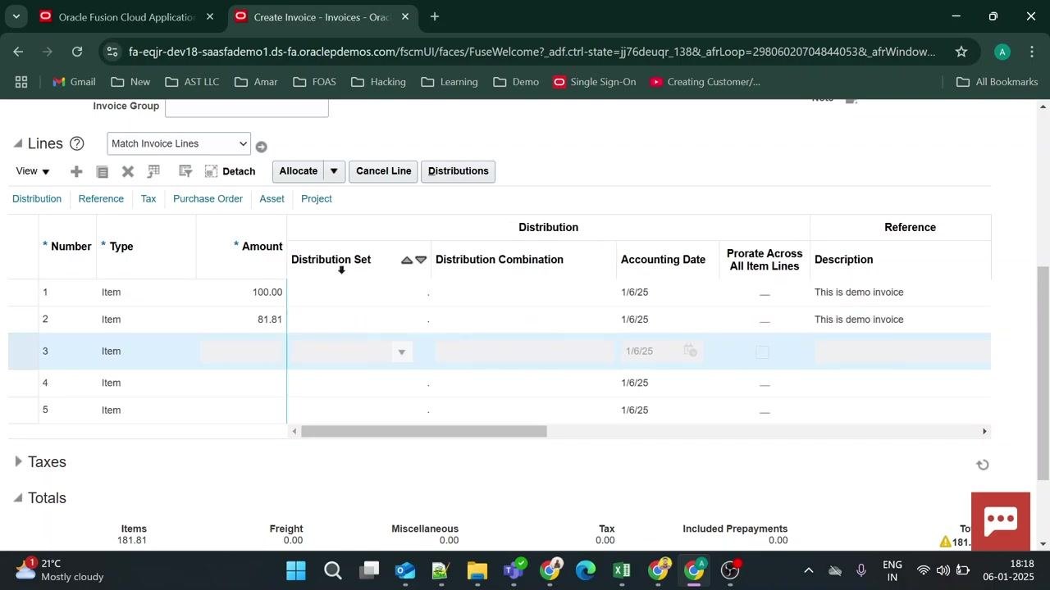
Task: Open Microsoft Edge from the taskbar
Action: coord(585,570)
